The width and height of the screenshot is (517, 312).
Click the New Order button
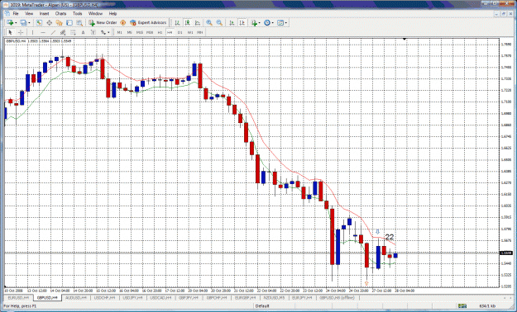point(103,23)
